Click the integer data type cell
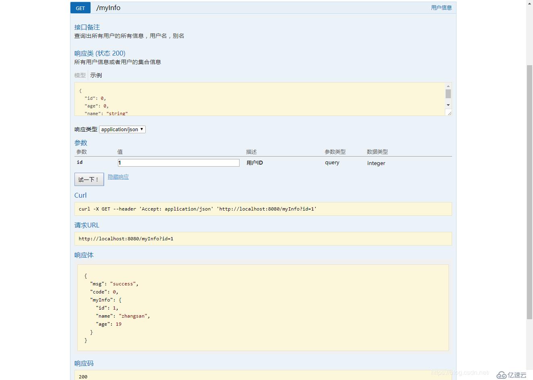Viewport: 533px width, 380px height. [376, 163]
